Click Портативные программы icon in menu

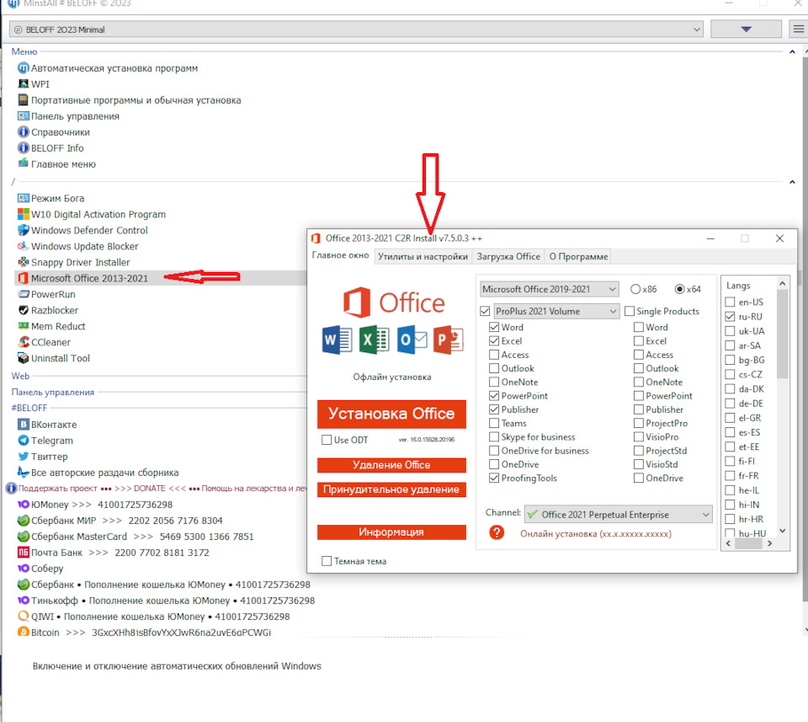click(24, 99)
